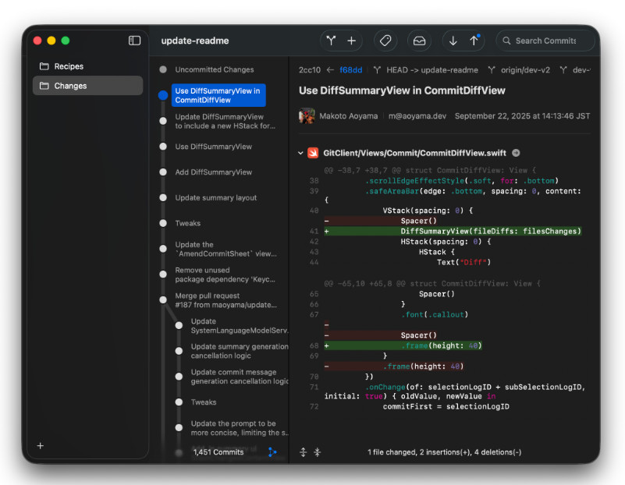Screen dimensions: 625x485
Task: Select the 'Update summary layout' commit
Action: pos(215,197)
